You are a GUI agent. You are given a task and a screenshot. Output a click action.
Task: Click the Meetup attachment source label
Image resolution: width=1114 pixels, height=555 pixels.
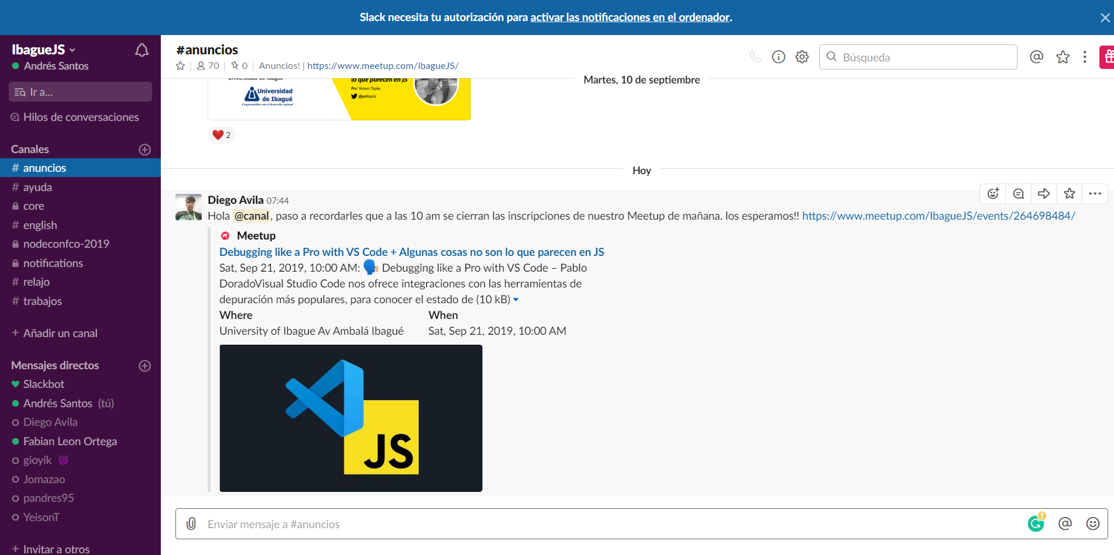[256, 235]
